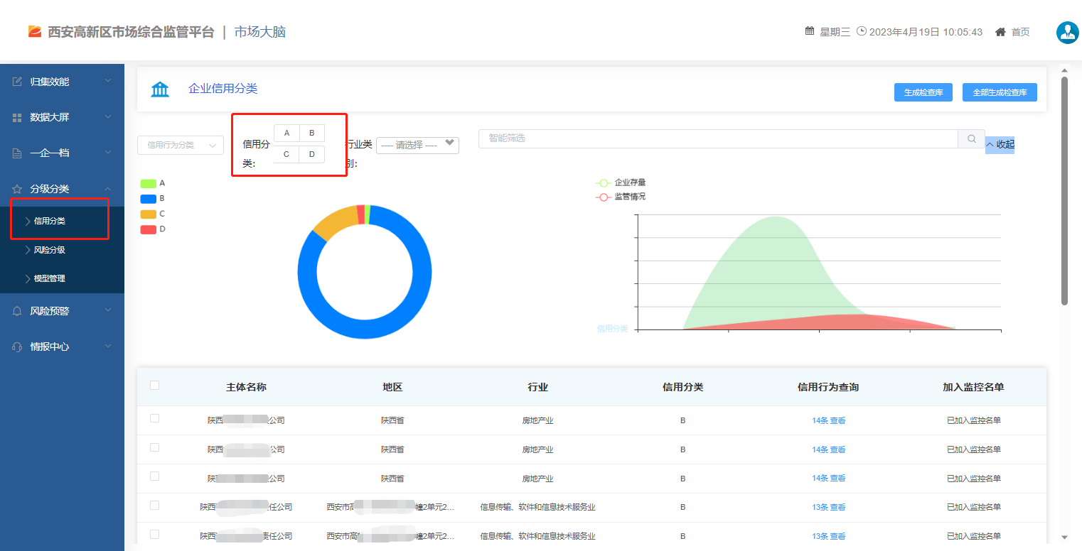Screen dimensions: 1082x551
Task: Click the bank building icon by 企业信用分类
Action: point(160,89)
